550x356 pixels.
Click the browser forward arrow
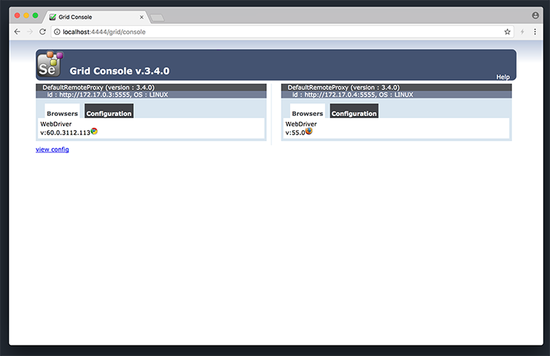point(30,32)
